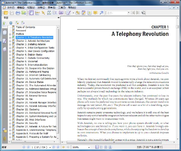The height and width of the screenshot is (151, 181).
Task: Open the Table of Contents bookmark
Action: click(x=26, y=27)
